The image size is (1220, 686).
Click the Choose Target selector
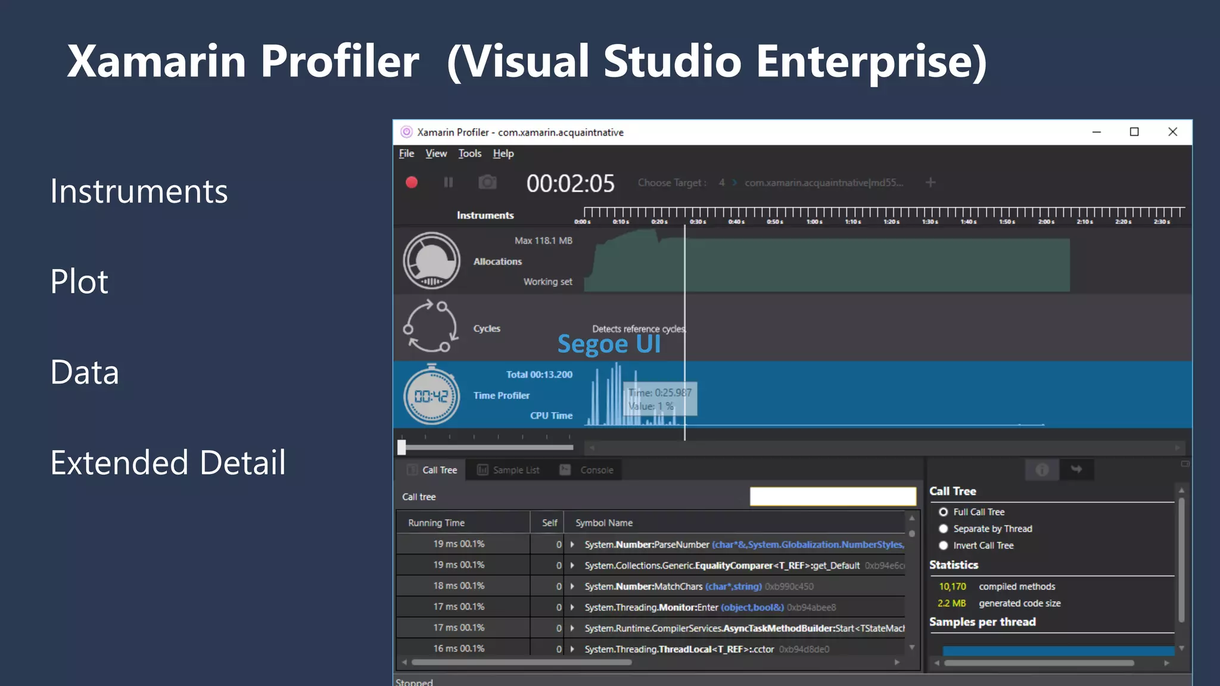pos(672,183)
